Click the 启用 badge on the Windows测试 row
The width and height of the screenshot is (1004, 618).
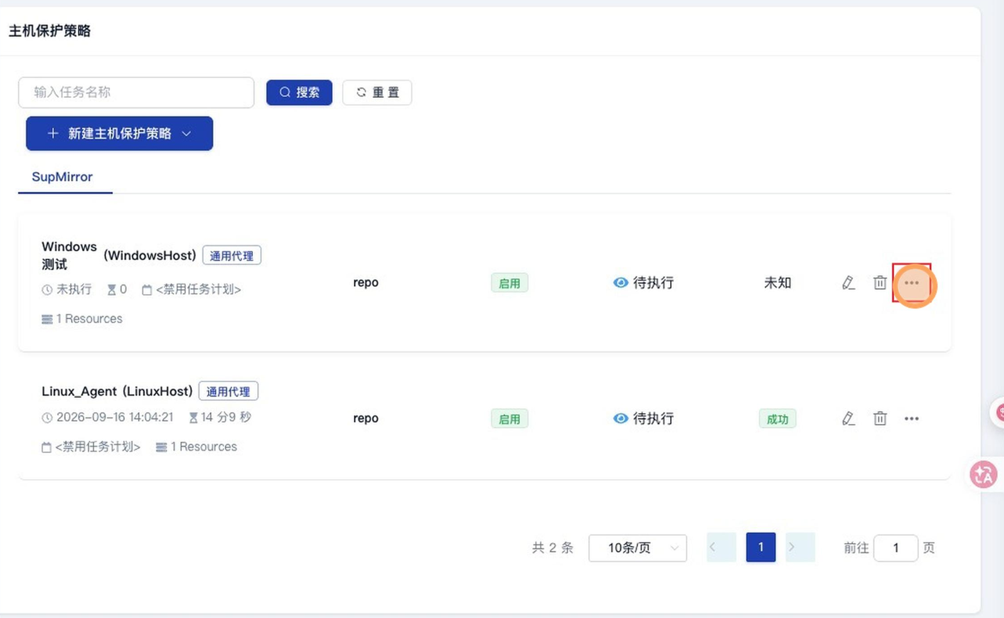(x=510, y=284)
